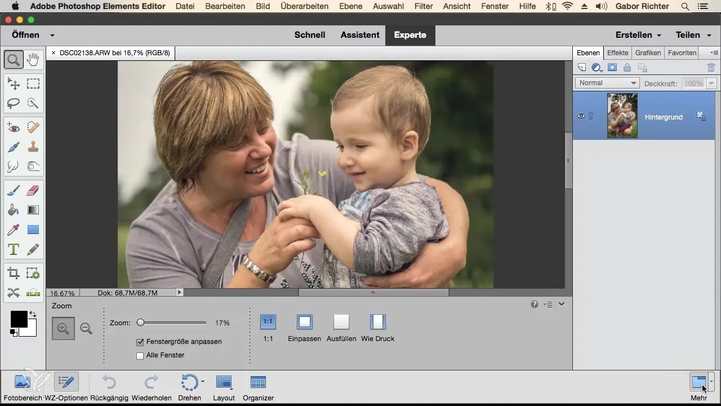Select the Paint Bucket tool
This screenshot has width=721, height=406.
pos(14,210)
